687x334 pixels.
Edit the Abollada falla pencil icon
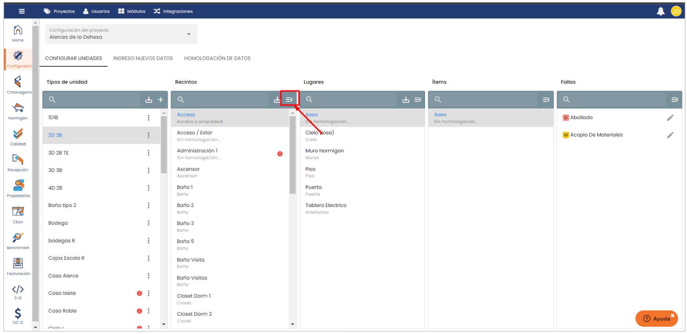coord(670,118)
